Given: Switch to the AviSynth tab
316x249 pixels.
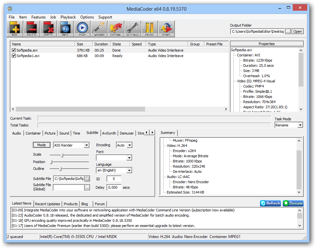Looking at the screenshot, I should tap(109, 133).
